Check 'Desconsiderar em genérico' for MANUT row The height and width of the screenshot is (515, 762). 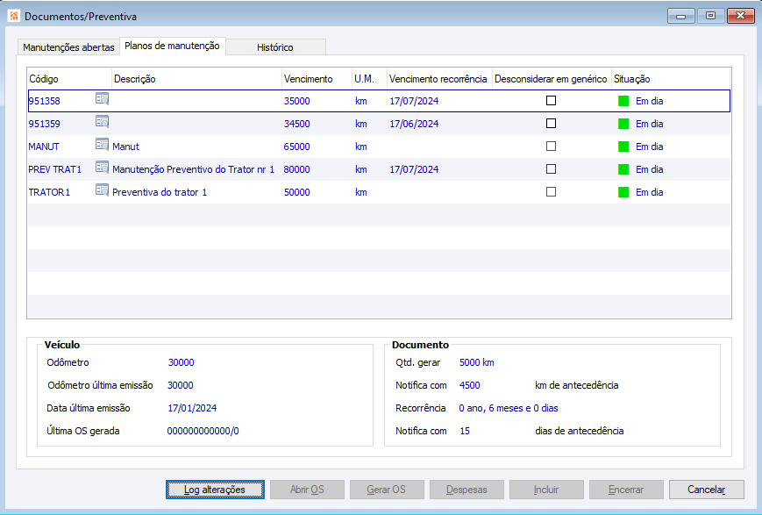pyautogui.click(x=551, y=147)
